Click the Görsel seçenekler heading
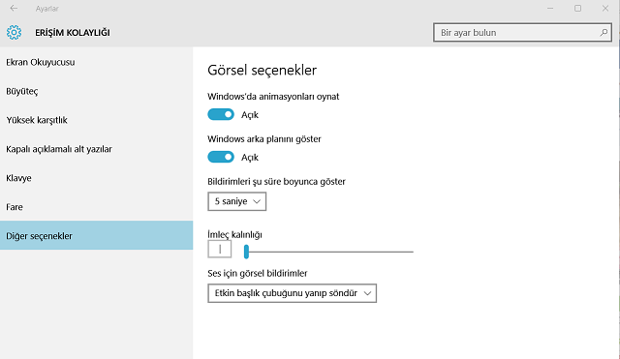The width and height of the screenshot is (620, 359). click(x=263, y=70)
